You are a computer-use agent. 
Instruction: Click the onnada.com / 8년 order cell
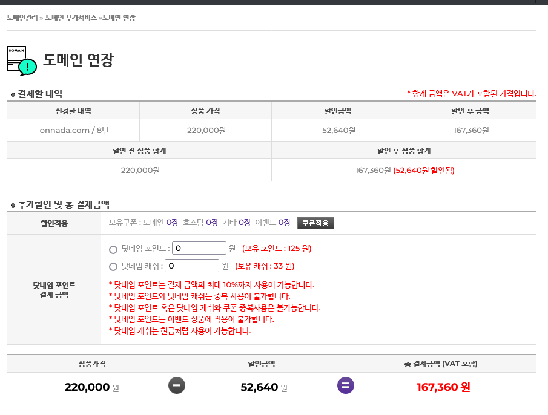[73, 130]
